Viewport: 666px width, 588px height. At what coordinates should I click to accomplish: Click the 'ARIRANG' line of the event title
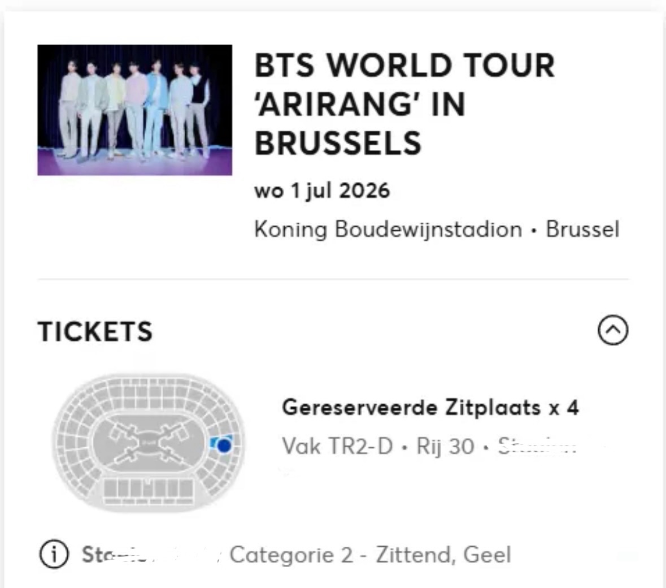point(359,105)
